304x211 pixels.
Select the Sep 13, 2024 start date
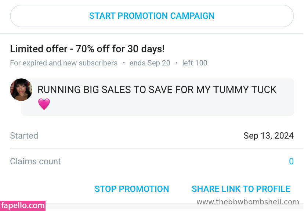[268, 136]
